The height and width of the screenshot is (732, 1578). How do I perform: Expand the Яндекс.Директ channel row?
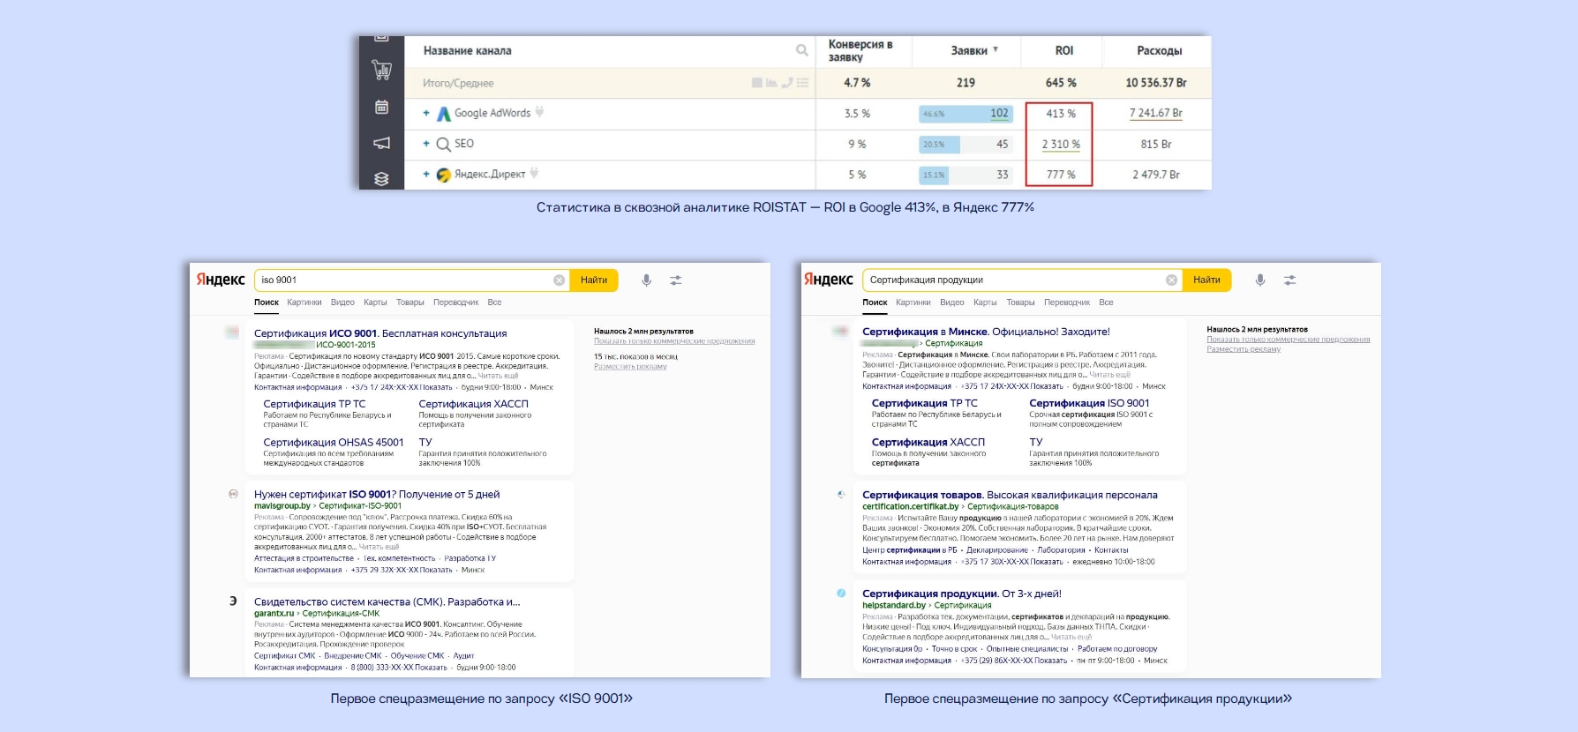[x=426, y=175]
